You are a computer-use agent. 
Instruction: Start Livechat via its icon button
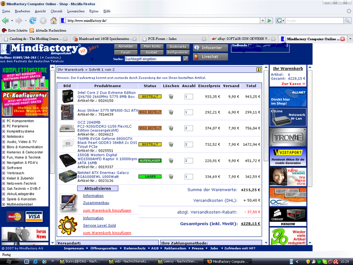click(210, 57)
